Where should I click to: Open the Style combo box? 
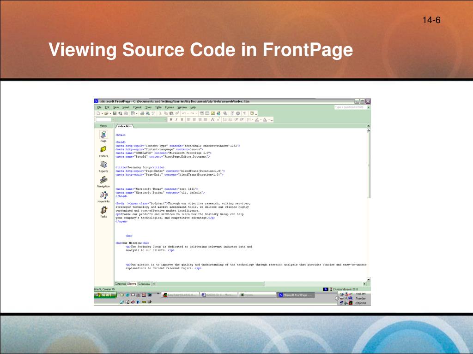coord(105,119)
